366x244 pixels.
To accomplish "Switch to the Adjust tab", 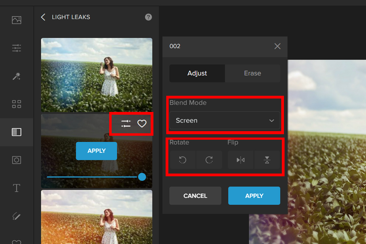I will 197,73.
